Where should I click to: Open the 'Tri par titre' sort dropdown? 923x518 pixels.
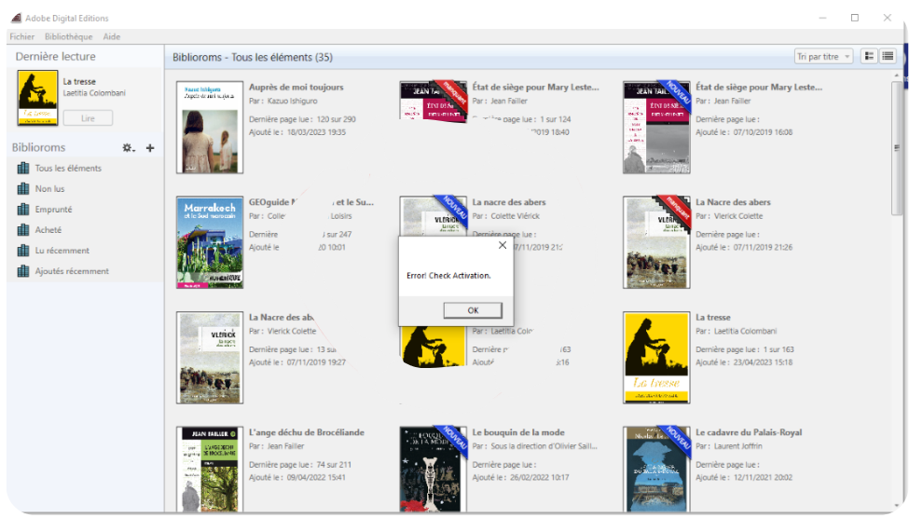(x=823, y=57)
